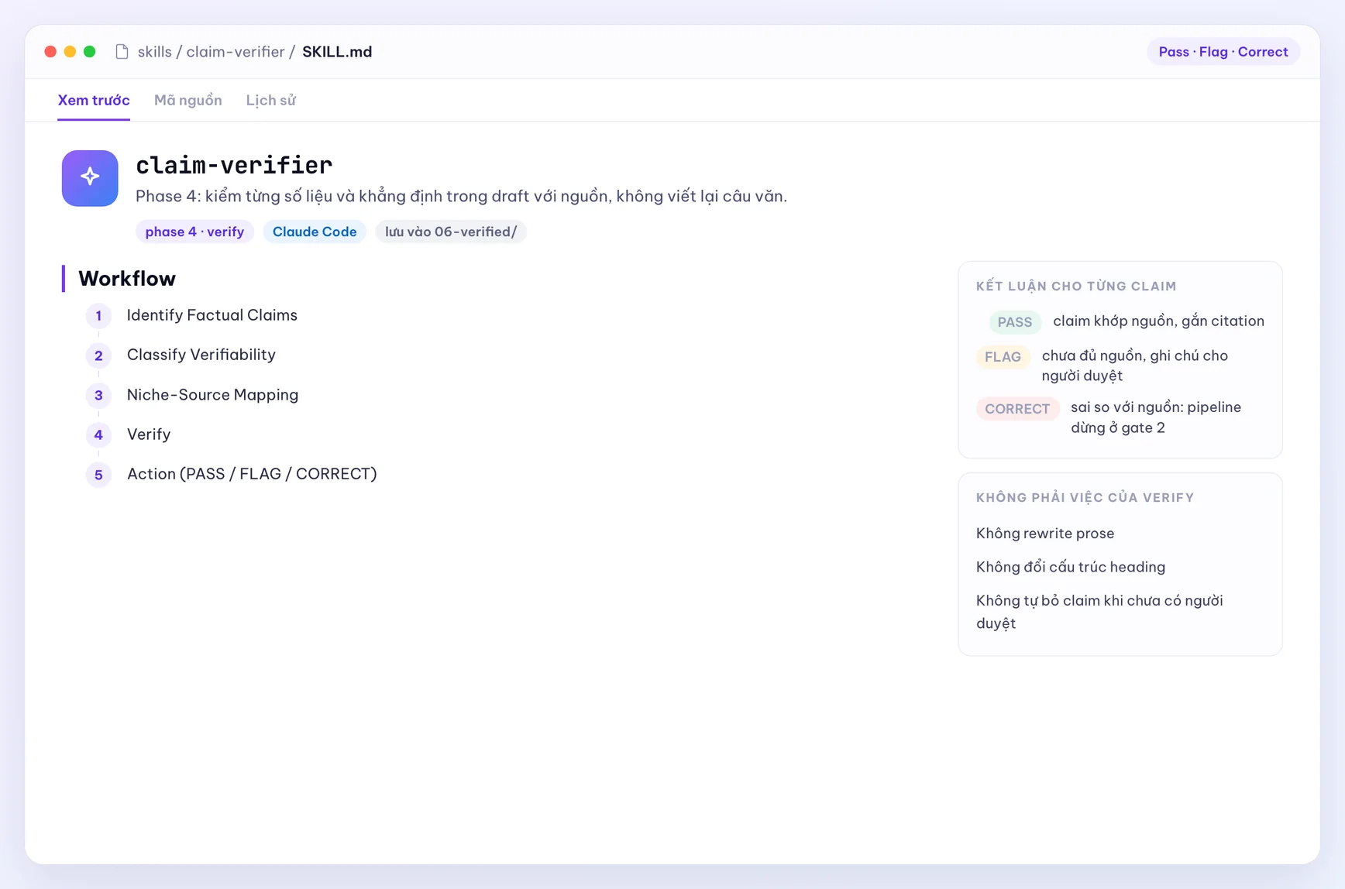This screenshot has width=1345, height=889.
Task: Click the Workflow section heading
Action: tap(127, 279)
